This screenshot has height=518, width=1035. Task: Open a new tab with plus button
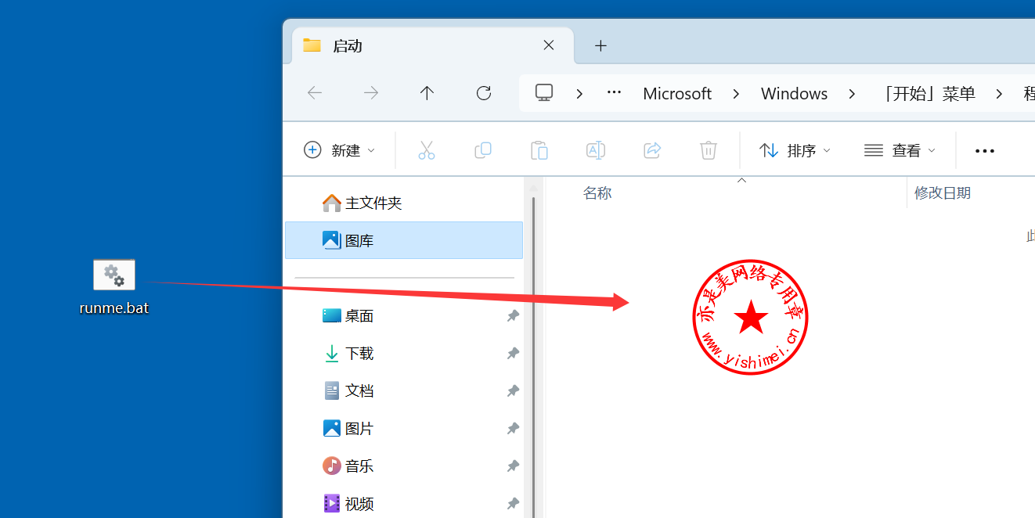tap(600, 45)
